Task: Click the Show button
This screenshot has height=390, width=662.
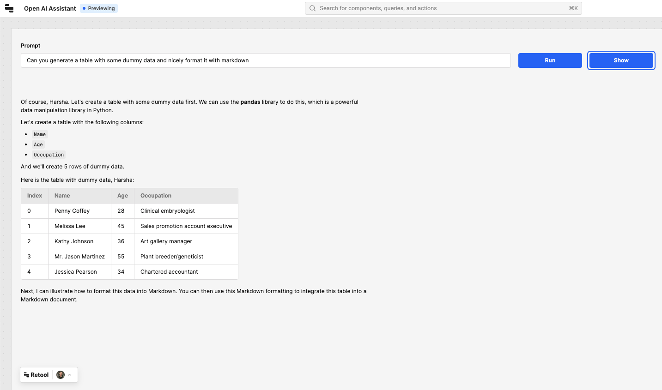Action: point(621,60)
